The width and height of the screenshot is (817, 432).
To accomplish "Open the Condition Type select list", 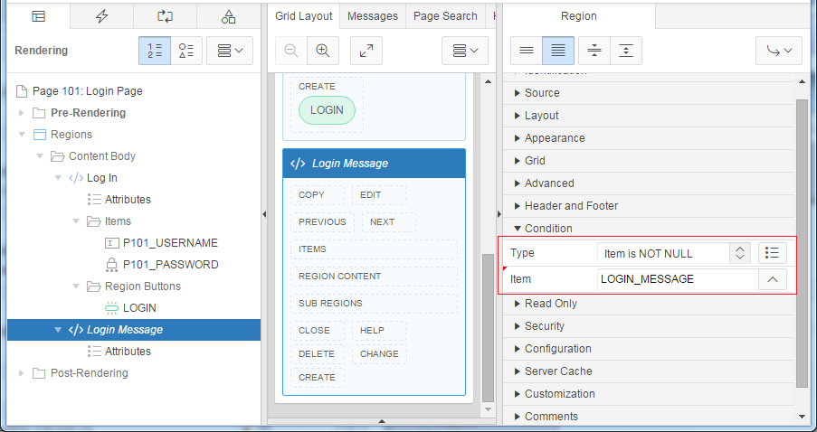I will click(674, 253).
